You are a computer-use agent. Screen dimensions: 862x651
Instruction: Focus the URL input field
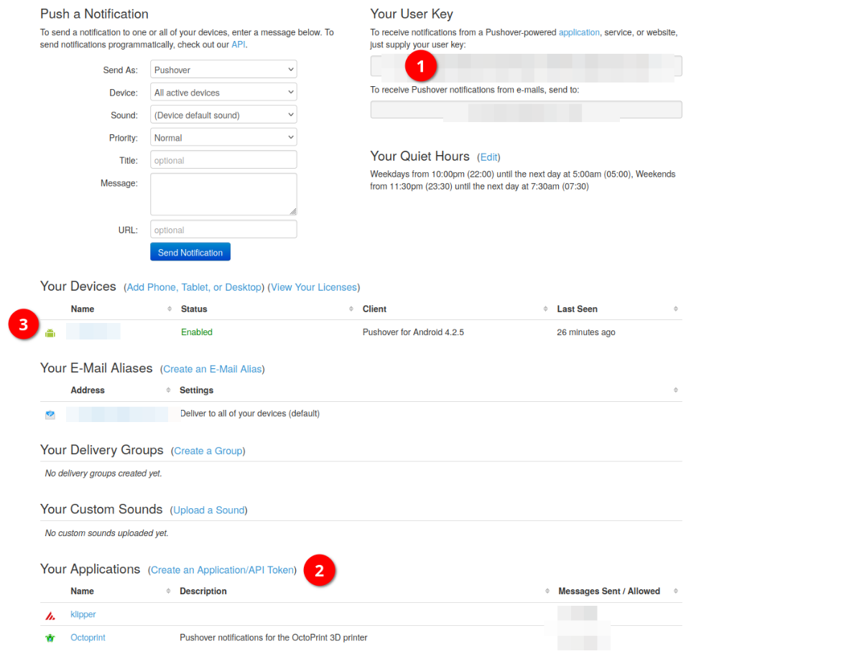click(x=223, y=230)
